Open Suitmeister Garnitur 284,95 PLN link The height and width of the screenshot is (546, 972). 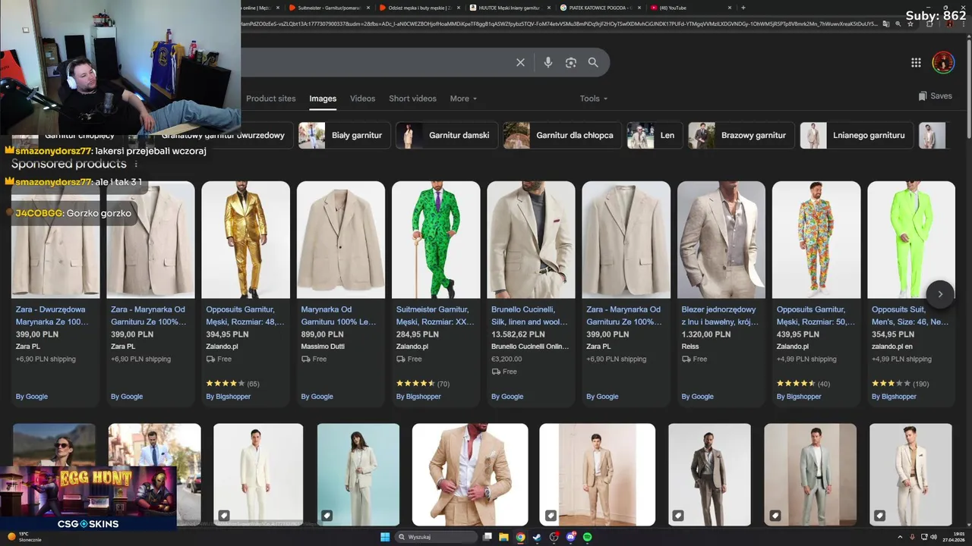pyautogui.click(x=434, y=315)
